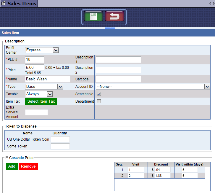Click the Discount field in sequence row 2
This screenshot has height=194, width=215.
(x=162, y=176)
